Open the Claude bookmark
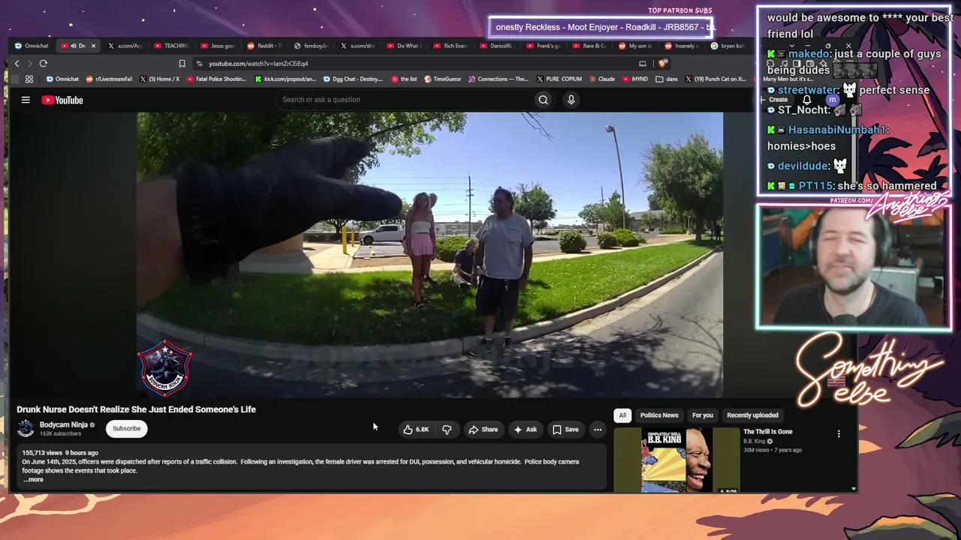Screen dimensions: 961x540 pos(602,79)
